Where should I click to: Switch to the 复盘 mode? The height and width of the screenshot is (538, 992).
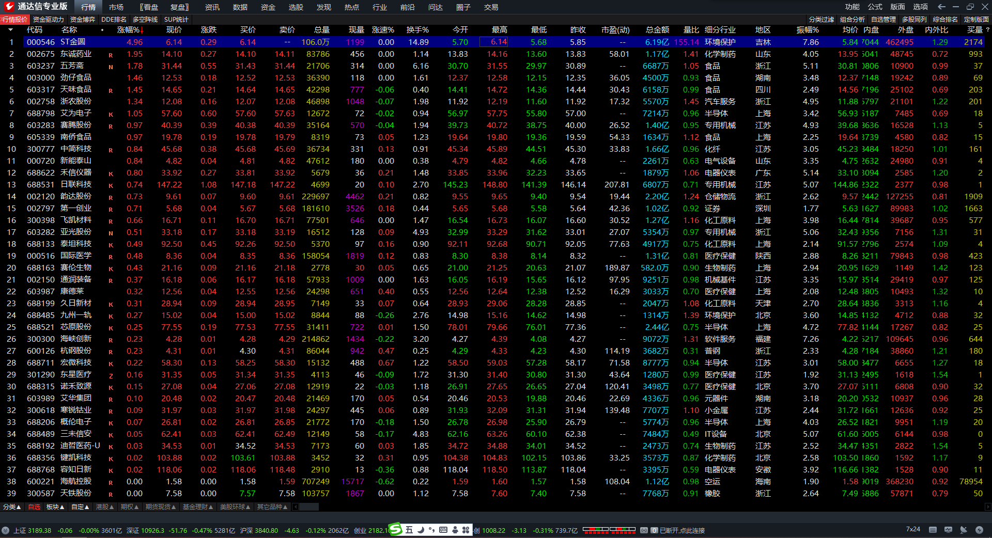(179, 7)
